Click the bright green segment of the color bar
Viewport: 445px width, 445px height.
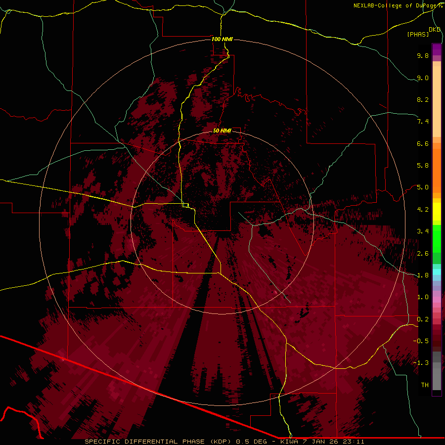tap(437, 239)
